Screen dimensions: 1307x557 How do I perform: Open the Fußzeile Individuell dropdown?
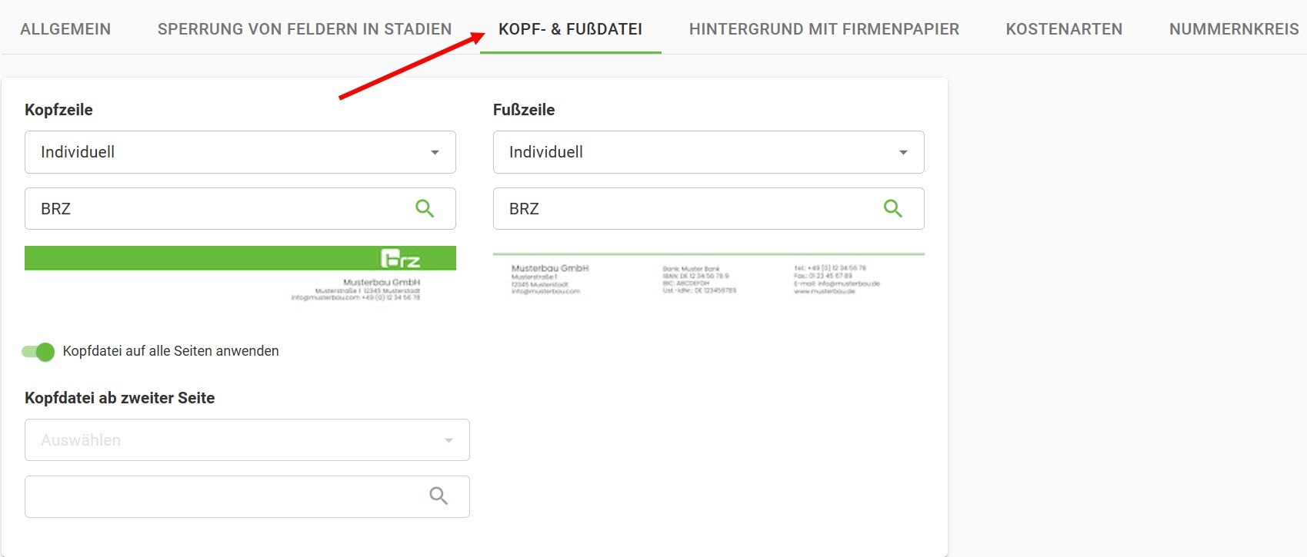709,152
